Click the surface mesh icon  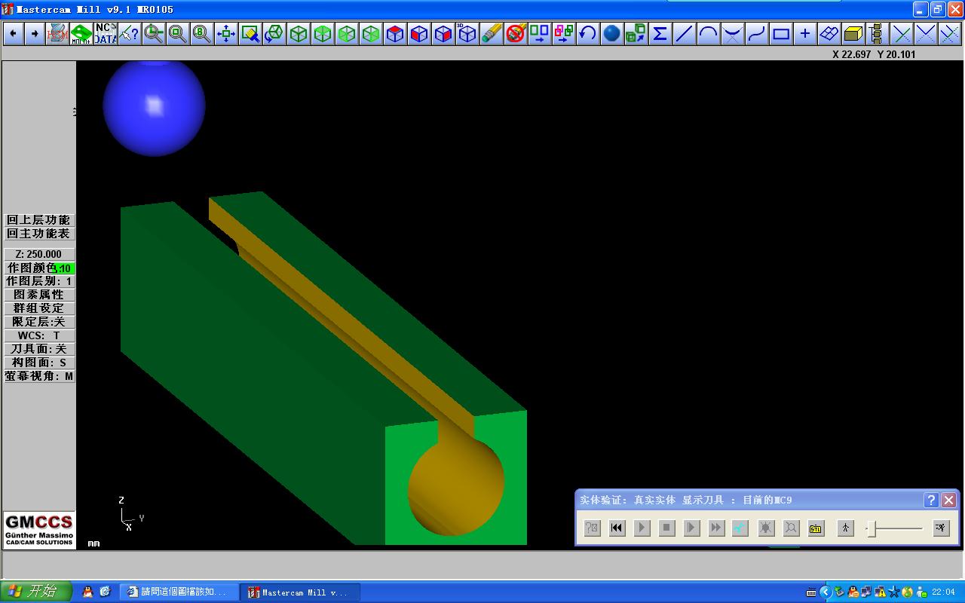click(x=829, y=33)
